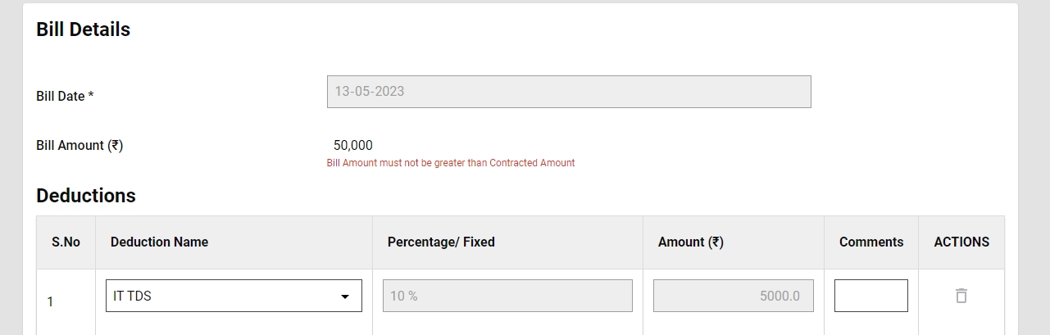Click the Deduction Name column header
Viewport: 1050px width, 335px height.
coord(159,242)
